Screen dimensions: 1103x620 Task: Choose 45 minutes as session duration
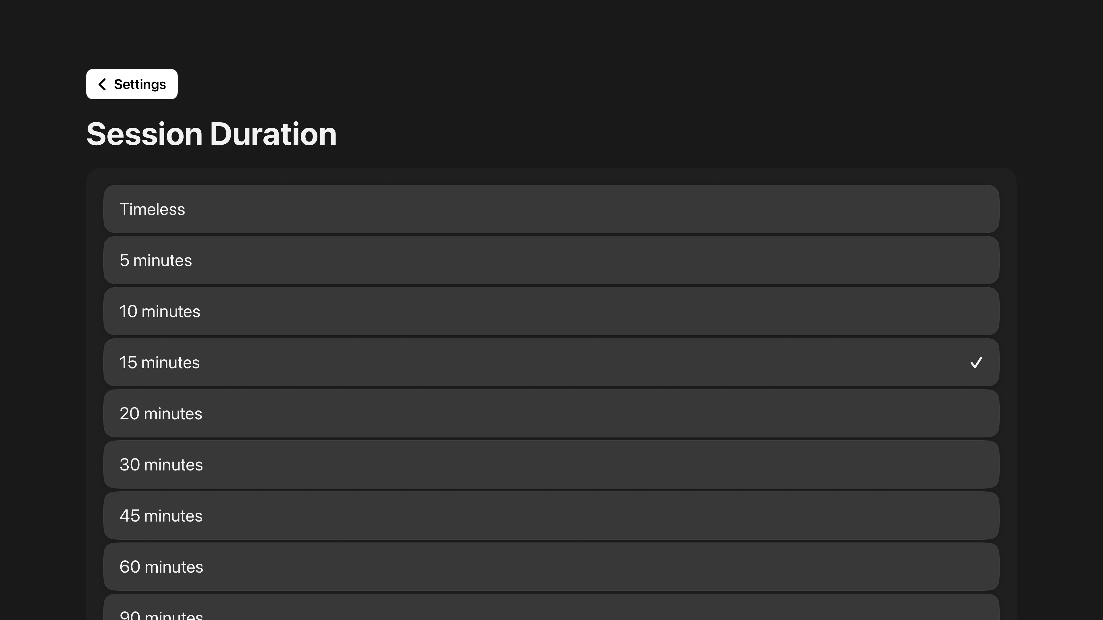tap(551, 516)
